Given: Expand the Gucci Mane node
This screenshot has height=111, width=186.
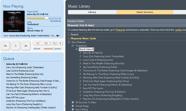Looking at the screenshot, I should [x=73, y=110].
